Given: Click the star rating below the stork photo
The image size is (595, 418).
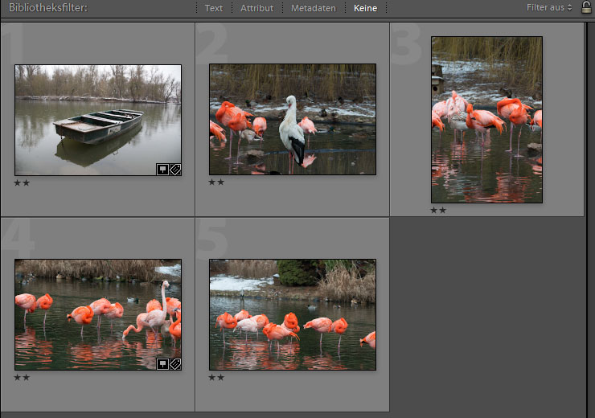Looking at the screenshot, I should point(216,182).
